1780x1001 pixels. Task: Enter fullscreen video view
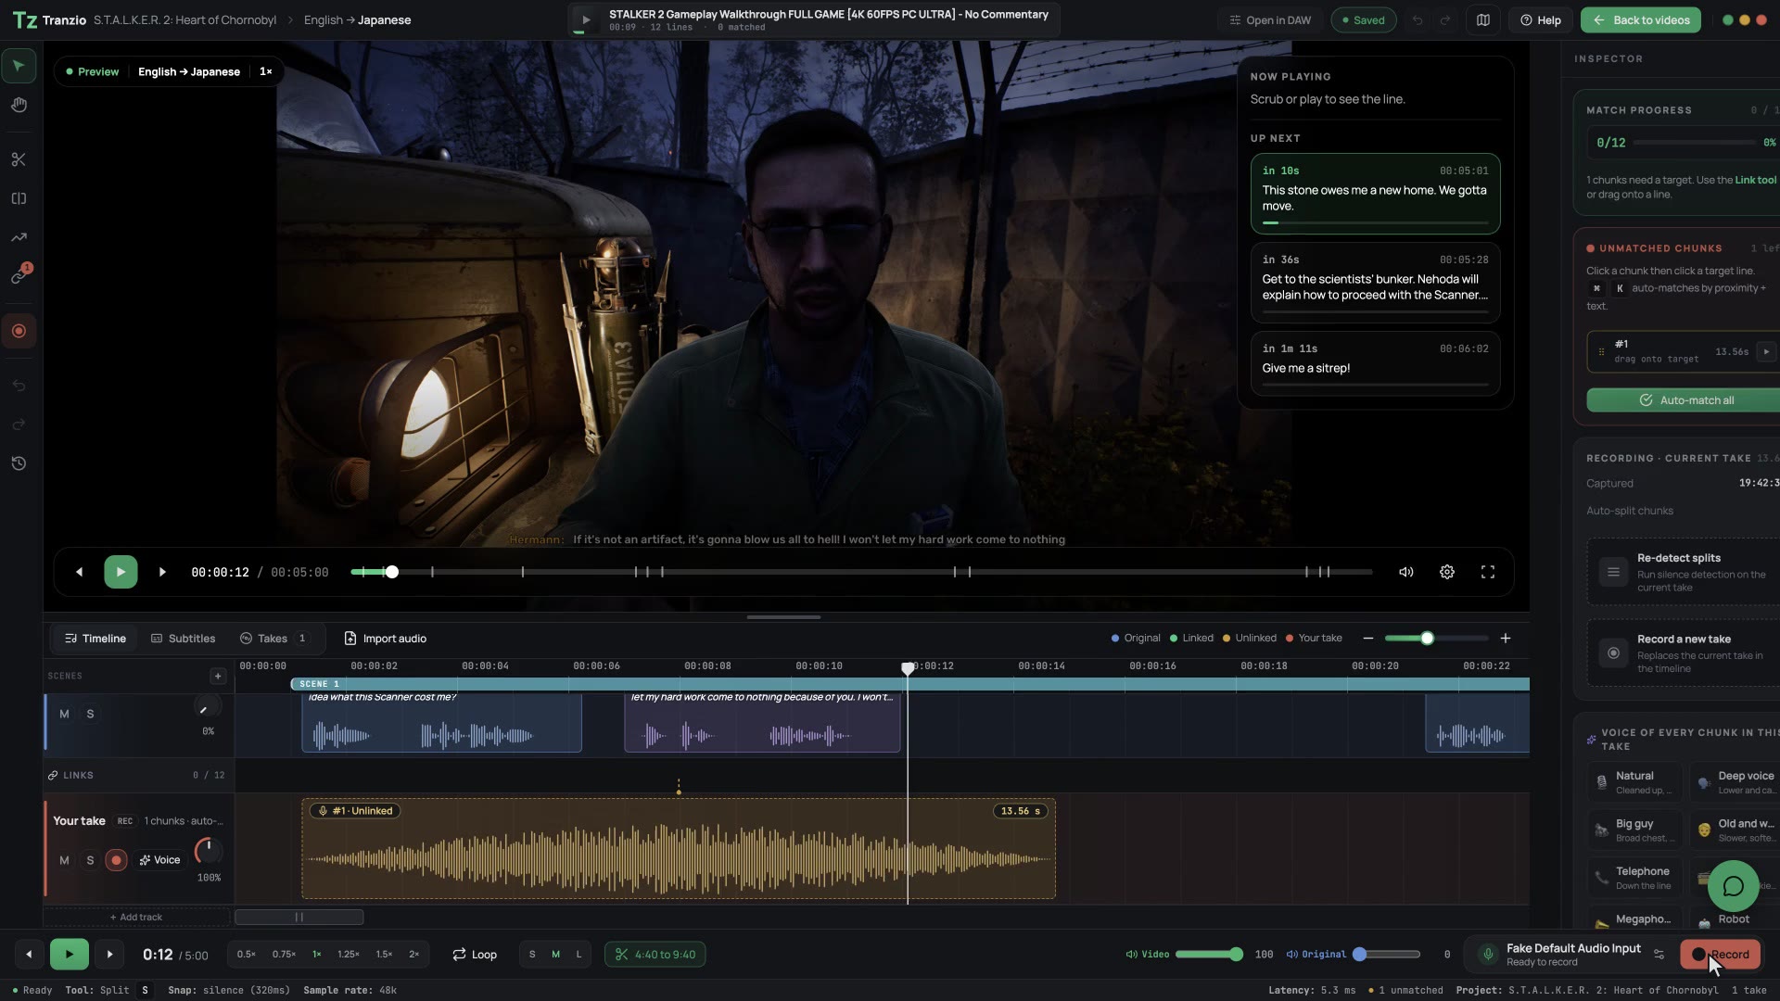pyautogui.click(x=1487, y=572)
